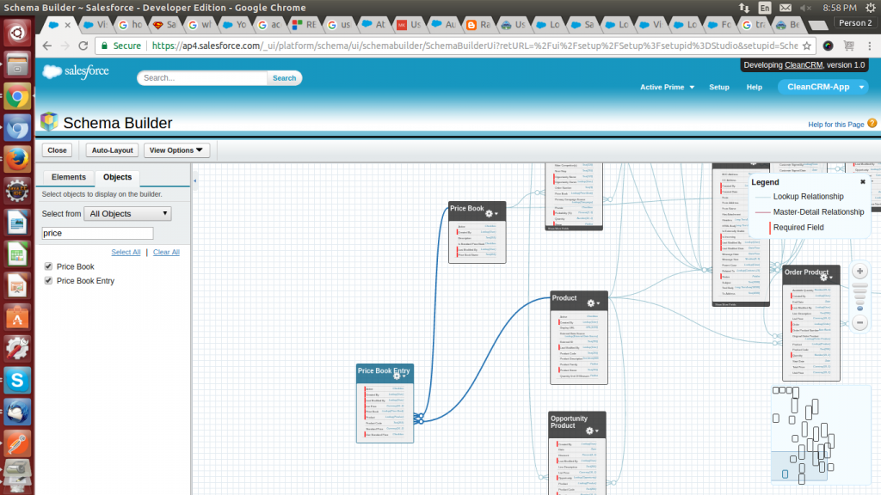Viewport: 881px width, 495px height.
Task: Open the CleanCRM-App application menu
Action: [822, 87]
